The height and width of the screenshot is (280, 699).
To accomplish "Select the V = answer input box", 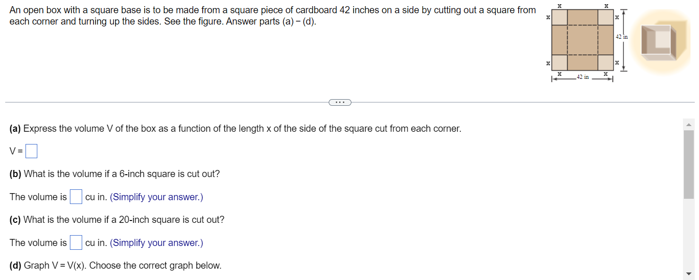I will pos(31,150).
